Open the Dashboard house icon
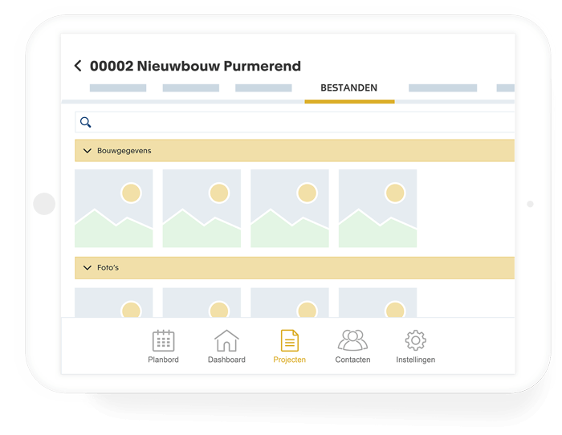Viewport: 562px width, 435px height. point(226,341)
